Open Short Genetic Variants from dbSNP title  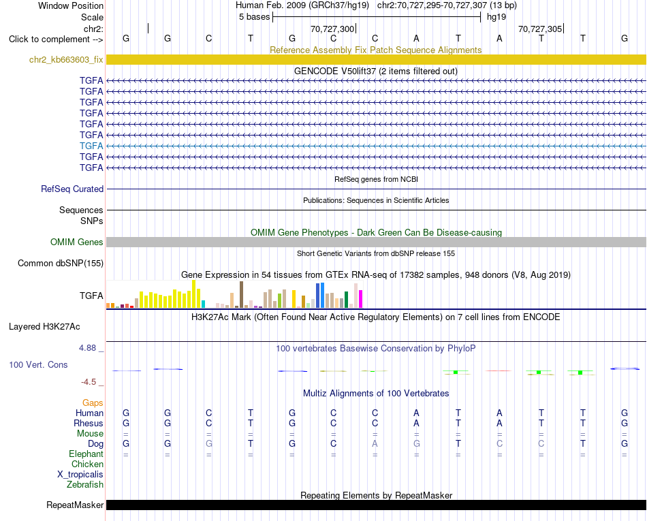376,254
